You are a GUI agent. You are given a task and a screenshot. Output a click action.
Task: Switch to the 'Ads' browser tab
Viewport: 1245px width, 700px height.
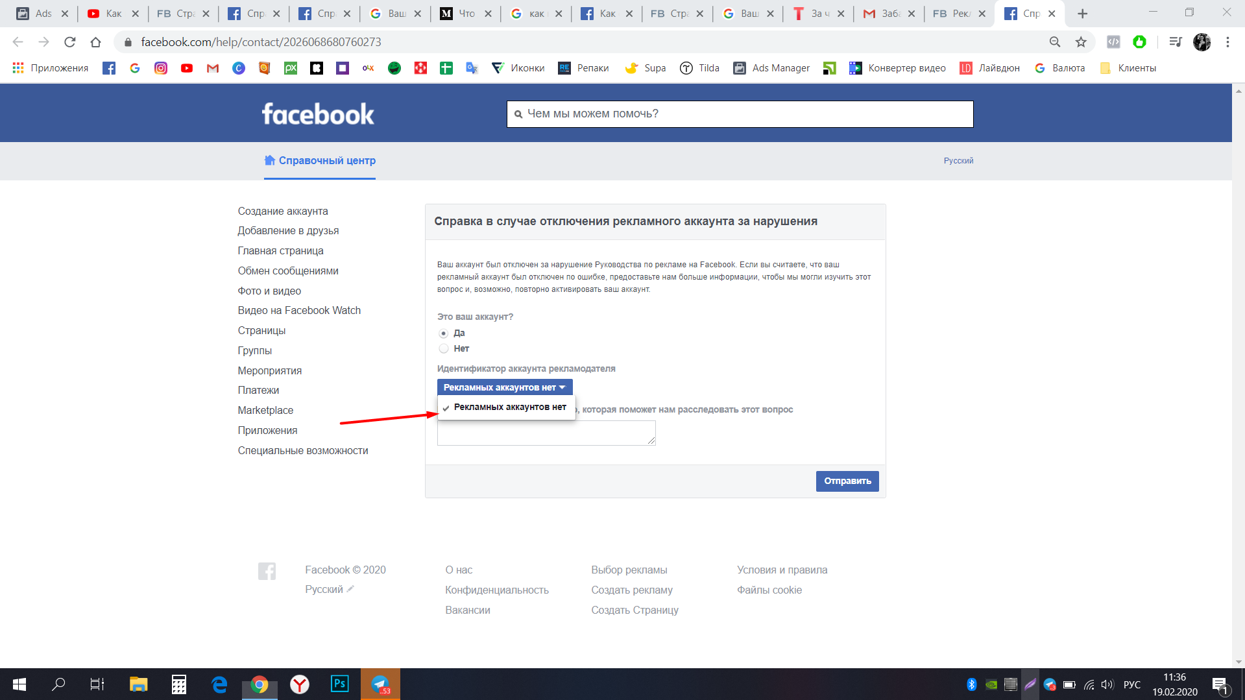[x=43, y=14]
